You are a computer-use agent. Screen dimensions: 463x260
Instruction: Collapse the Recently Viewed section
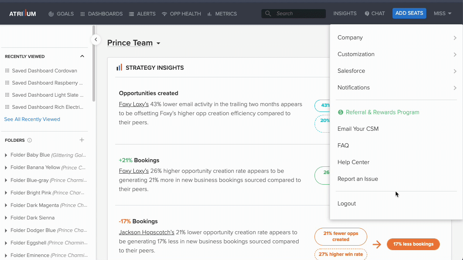(82, 56)
